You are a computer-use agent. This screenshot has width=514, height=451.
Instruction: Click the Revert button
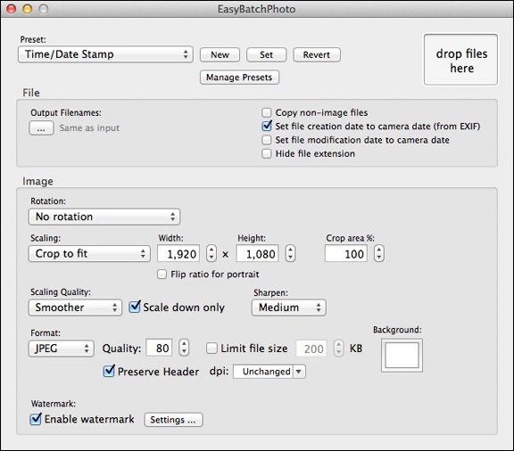pyautogui.click(x=316, y=54)
